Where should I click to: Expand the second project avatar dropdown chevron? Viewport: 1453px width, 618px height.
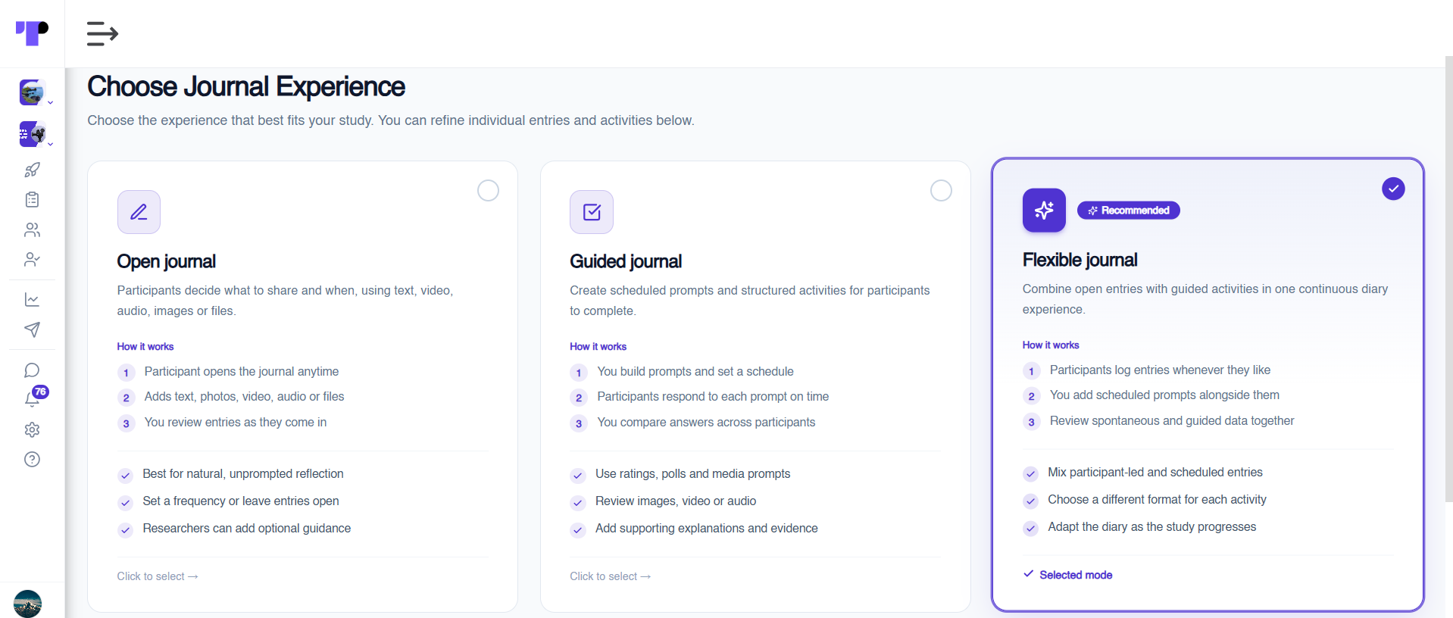coord(50,144)
